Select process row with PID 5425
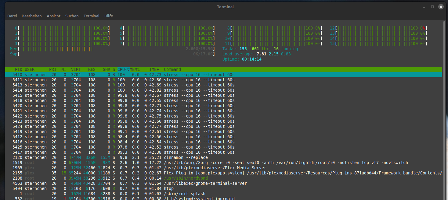448x200 pixels. pyautogui.click(x=224, y=147)
